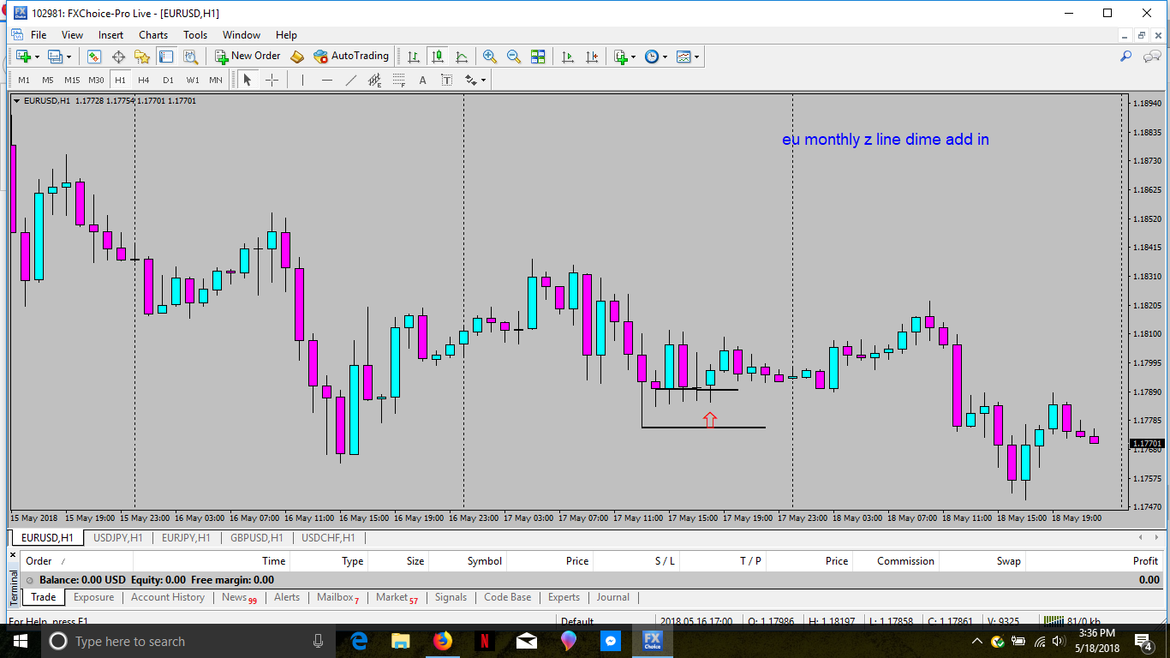
Task: Toggle chart auto scroll icon
Action: coord(568,57)
